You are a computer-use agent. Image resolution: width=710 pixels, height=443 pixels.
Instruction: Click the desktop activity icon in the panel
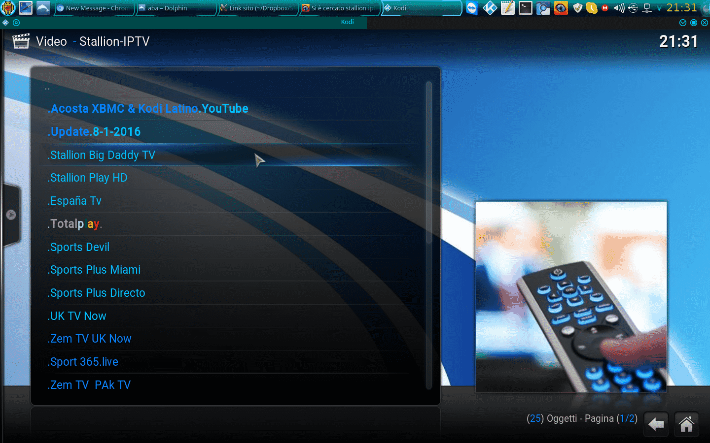point(26,8)
